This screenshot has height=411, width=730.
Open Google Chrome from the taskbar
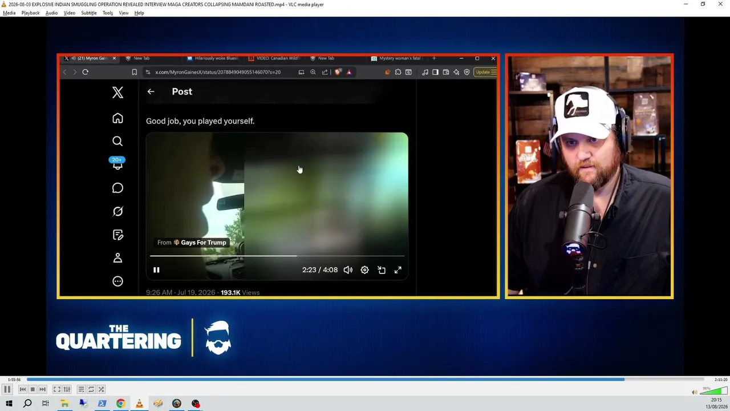pyautogui.click(x=121, y=404)
